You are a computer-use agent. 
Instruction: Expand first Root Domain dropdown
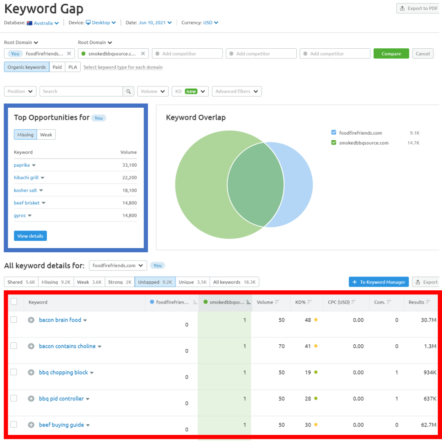click(x=21, y=43)
